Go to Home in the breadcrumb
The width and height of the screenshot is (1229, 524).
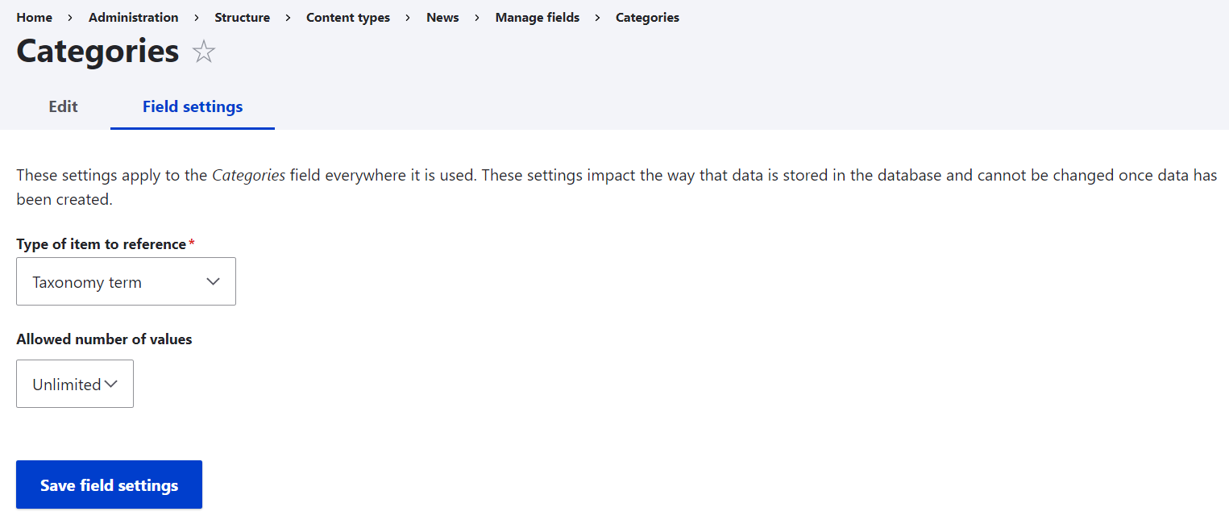tap(35, 17)
